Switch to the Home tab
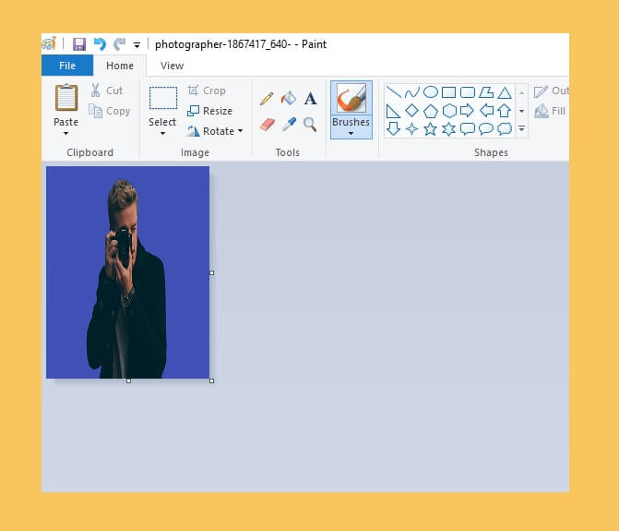This screenshot has height=531, width=619. tap(120, 66)
